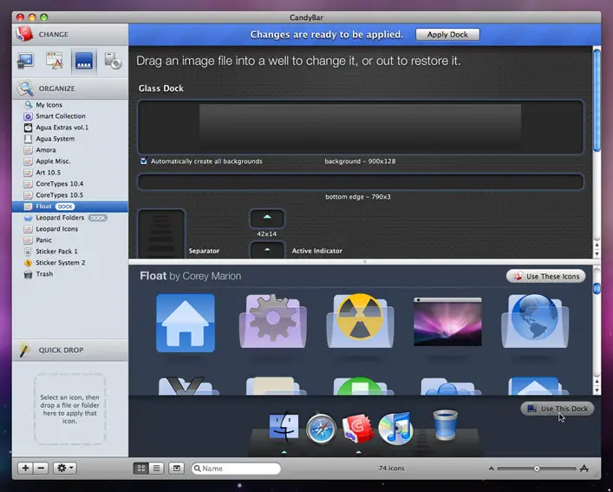Screen dimensions: 613x492
Task: Click the 42x14 active indicator well
Action: [267, 218]
